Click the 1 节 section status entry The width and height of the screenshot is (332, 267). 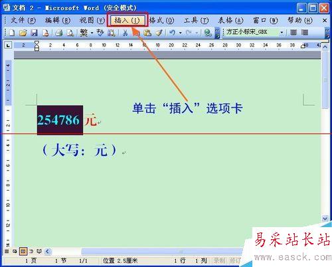(60, 260)
